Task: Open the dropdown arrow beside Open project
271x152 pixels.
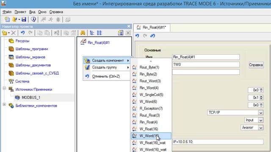Action: pyautogui.click(x=19, y=19)
